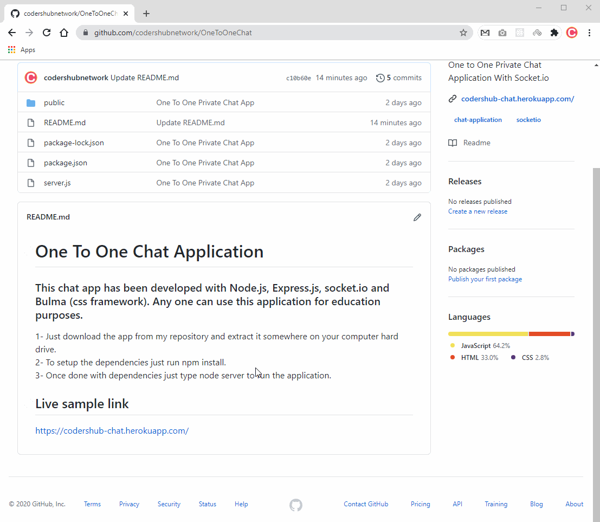The image size is (600, 522).
Task: Click the red HTML segment of language bar
Action: pos(549,334)
